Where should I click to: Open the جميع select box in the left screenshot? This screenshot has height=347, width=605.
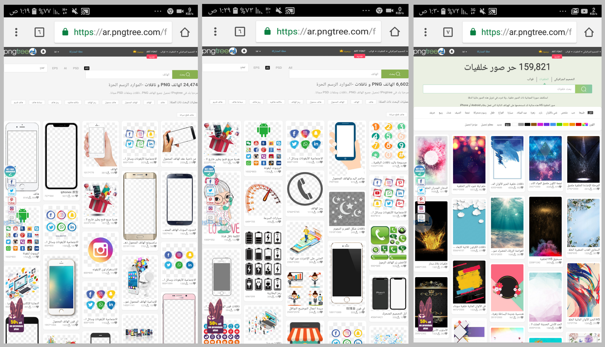(x=25, y=68)
